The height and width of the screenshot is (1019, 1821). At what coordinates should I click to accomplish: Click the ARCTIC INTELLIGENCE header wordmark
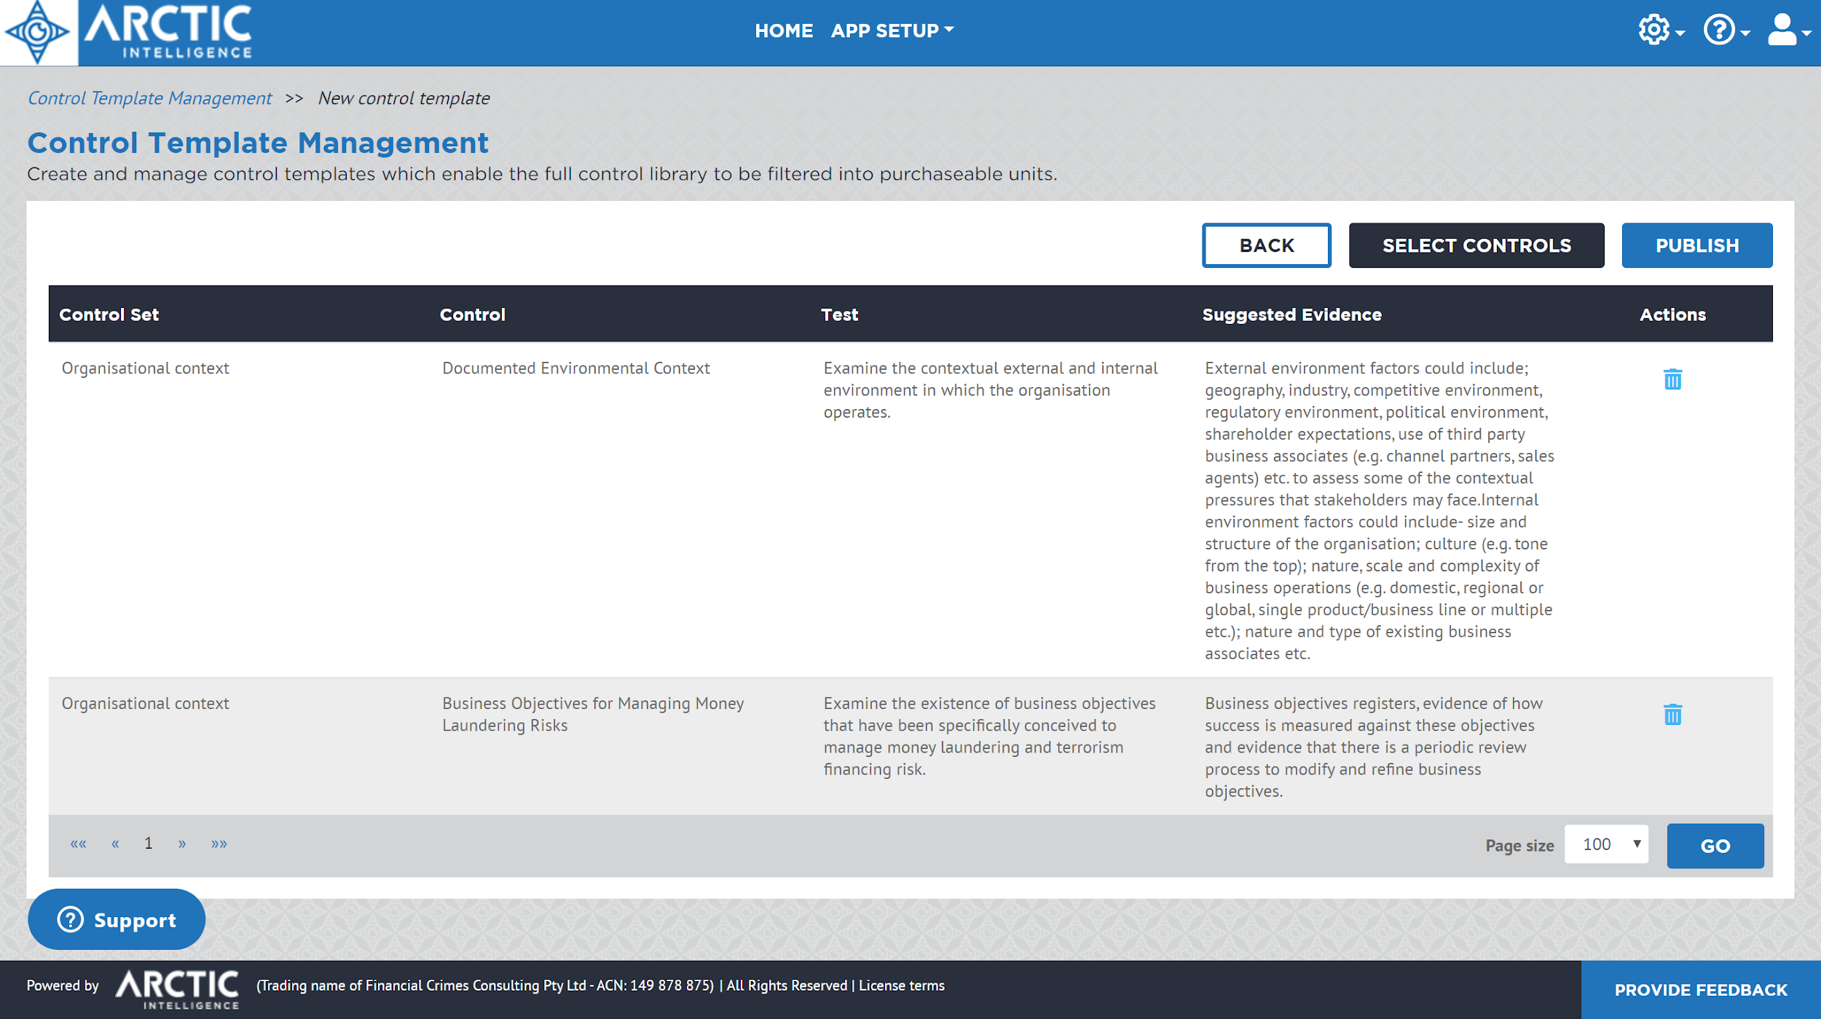point(169,32)
